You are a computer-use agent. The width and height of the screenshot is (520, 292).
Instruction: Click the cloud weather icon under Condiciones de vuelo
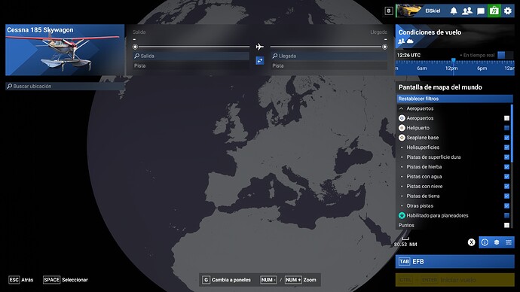point(410,41)
